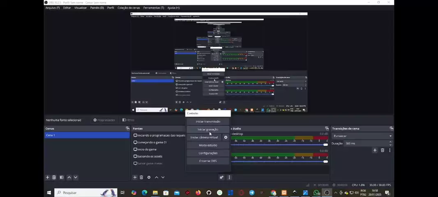438x197 pixels.
Task: Open source properties gear in Fontes toolbar
Action: click(x=149, y=177)
